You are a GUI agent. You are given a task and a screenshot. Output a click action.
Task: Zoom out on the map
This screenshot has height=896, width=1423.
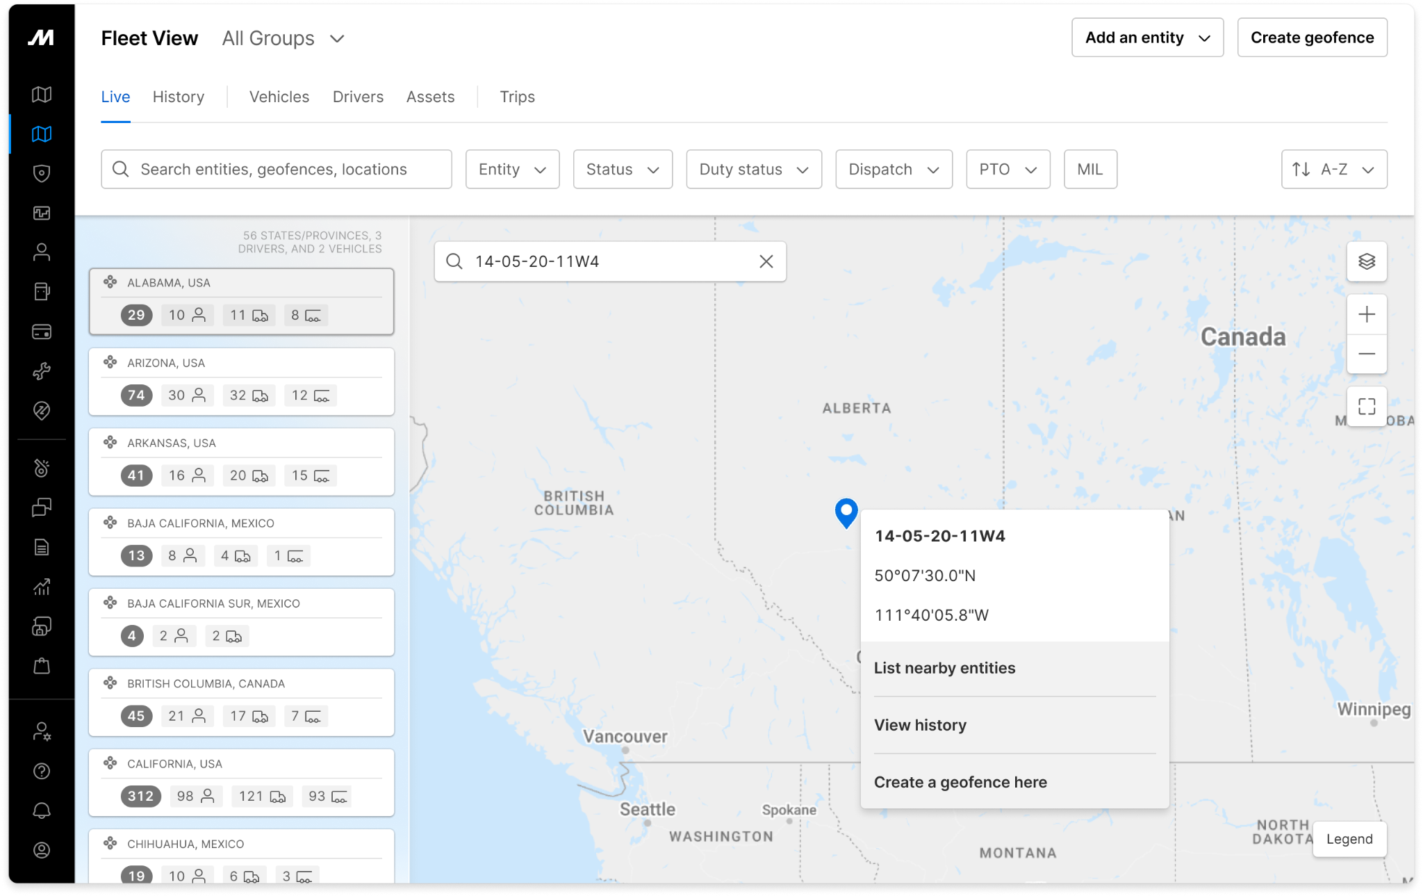1366,354
